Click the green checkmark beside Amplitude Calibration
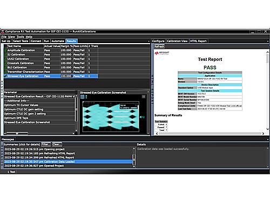270x202 pixels. [5, 50]
